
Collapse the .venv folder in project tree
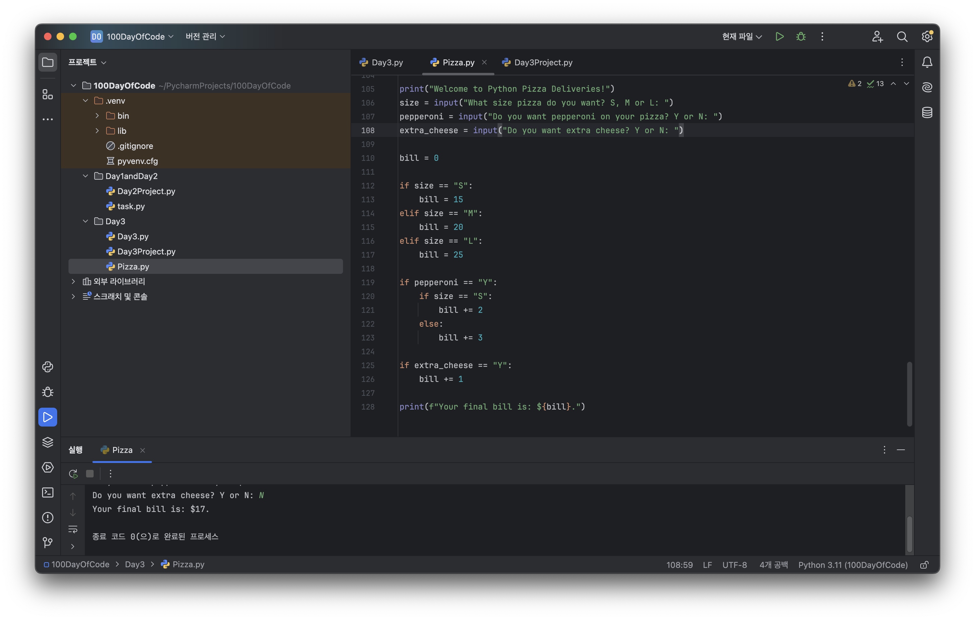click(85, 101)
